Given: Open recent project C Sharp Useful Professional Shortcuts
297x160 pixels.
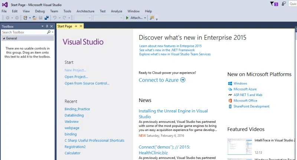Looking at the screenshot, I should coord(95,140).
